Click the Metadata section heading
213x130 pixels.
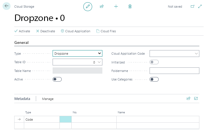[22, 99]
